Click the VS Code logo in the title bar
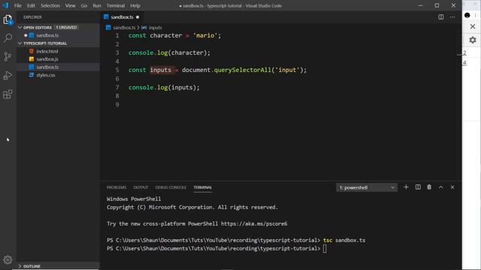The image size is (481, 270). pyautogui.click(x=5, y=5)
